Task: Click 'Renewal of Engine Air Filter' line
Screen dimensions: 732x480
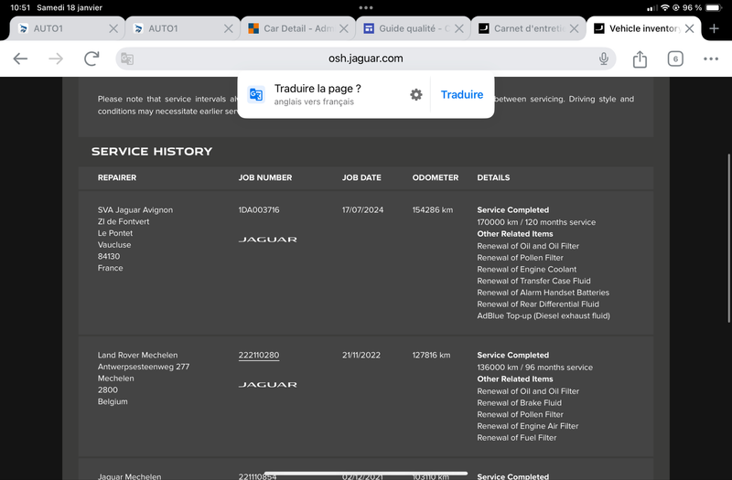Action: coord(528,426)
